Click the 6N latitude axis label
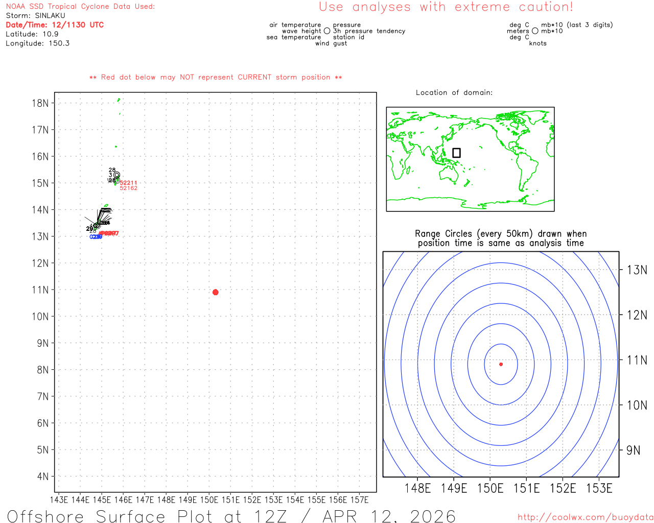654x523 pixels. click(x=43, y=423)
